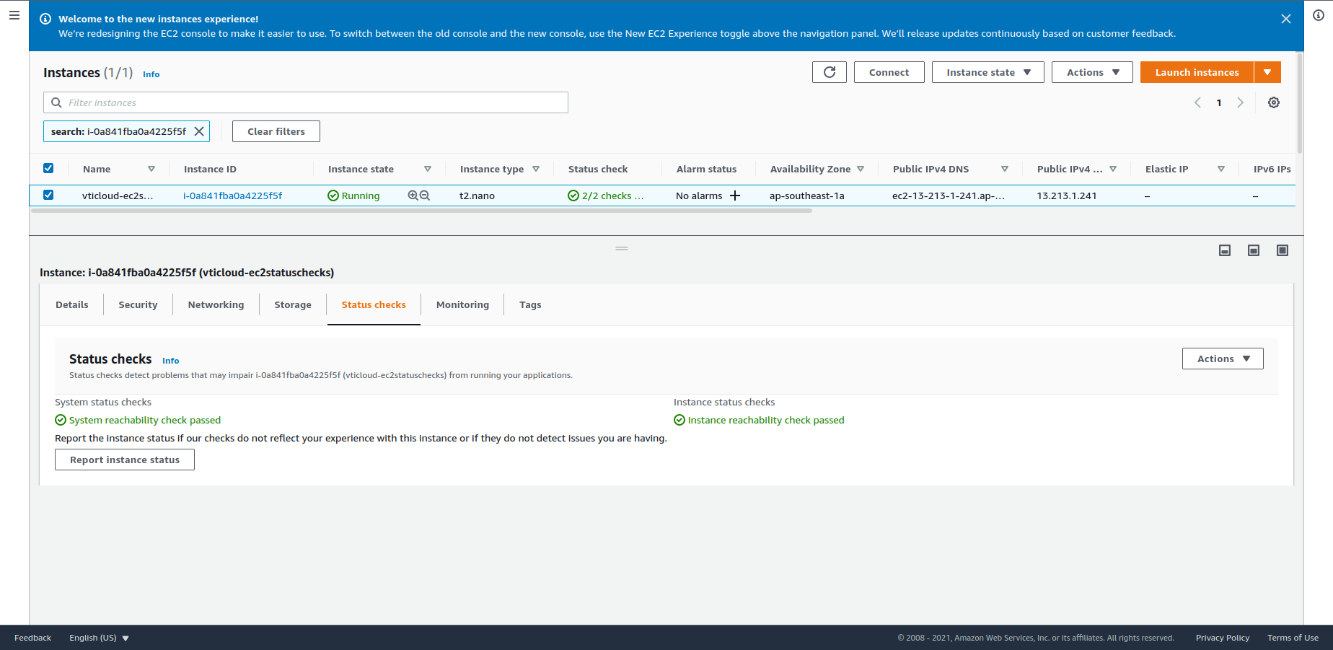
Task: Click the horizontal table scrollbar
Action: [422, 211]
